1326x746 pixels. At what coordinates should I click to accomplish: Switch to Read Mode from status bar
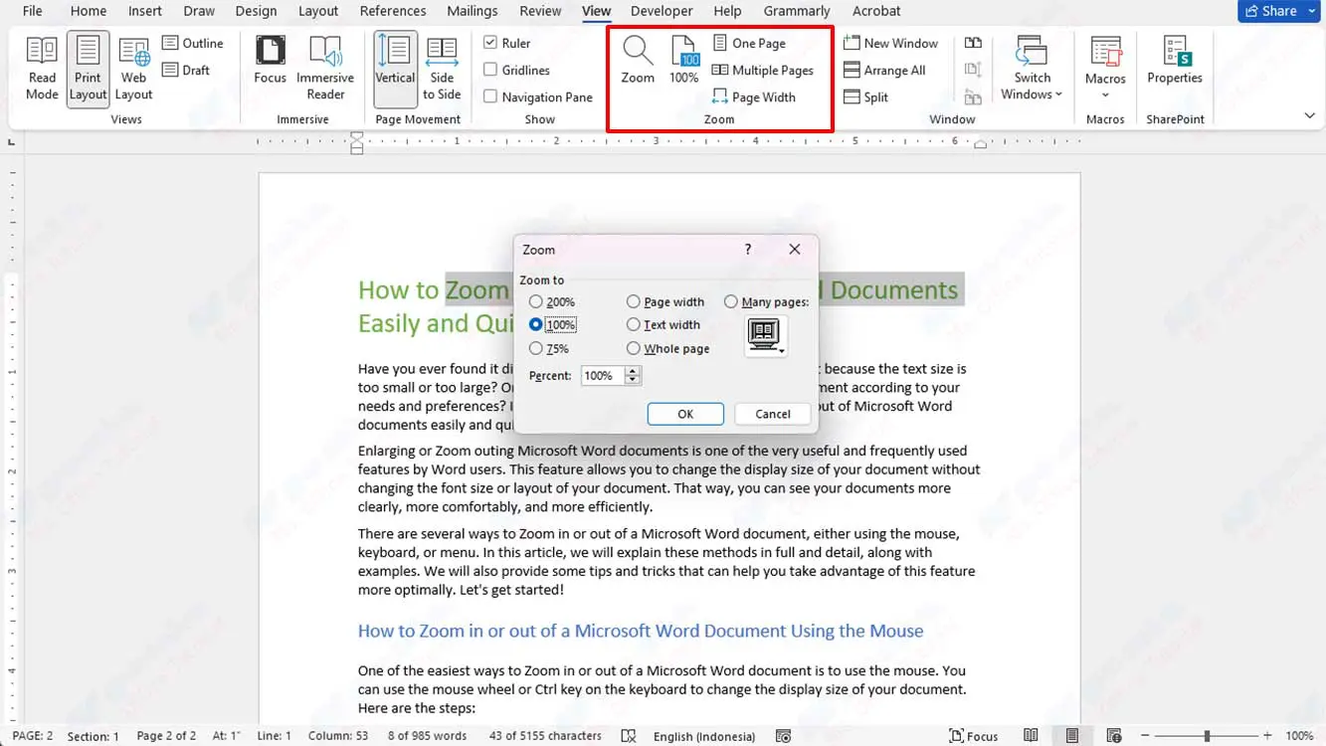click(1031, 736)
